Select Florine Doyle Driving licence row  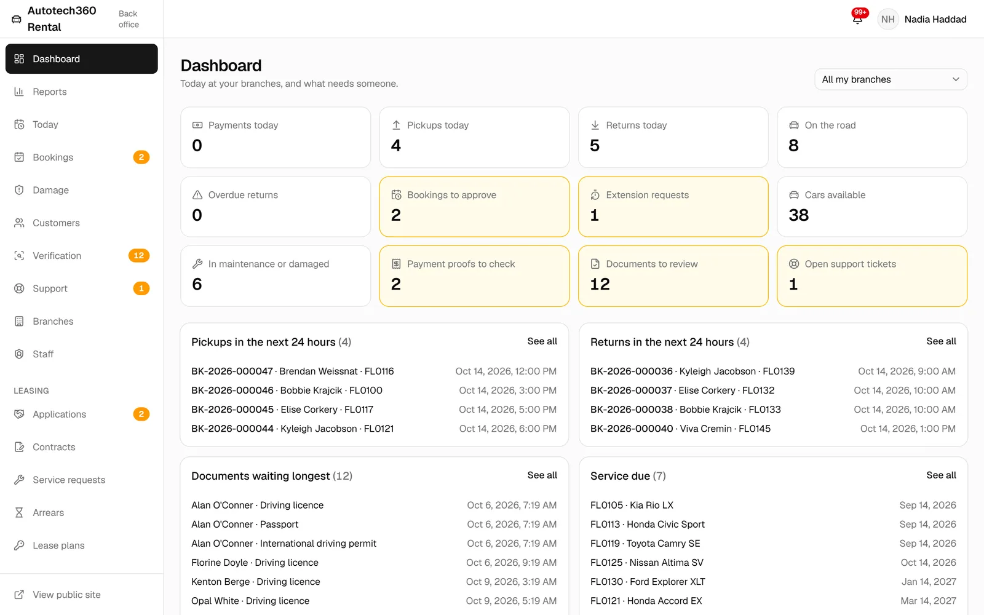point(374,563)
